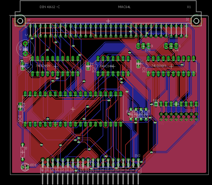Select the SV4 jumper header
This screenshot has width=212, height=185.
pos(171,46)
